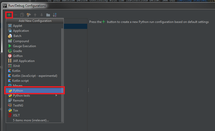Select Applet from the configuration list
Viewport: 215px width, 131px height.
(x=34, y=26)
